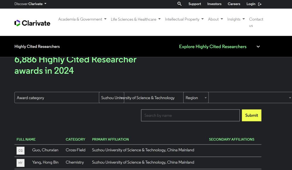
Task: Click the Clarivate logo
Action: tap(32, 23)
